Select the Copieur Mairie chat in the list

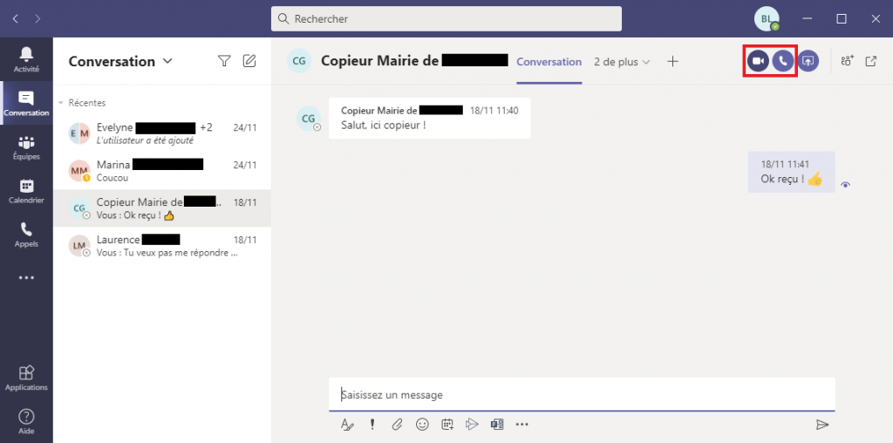tap(162, 208)
